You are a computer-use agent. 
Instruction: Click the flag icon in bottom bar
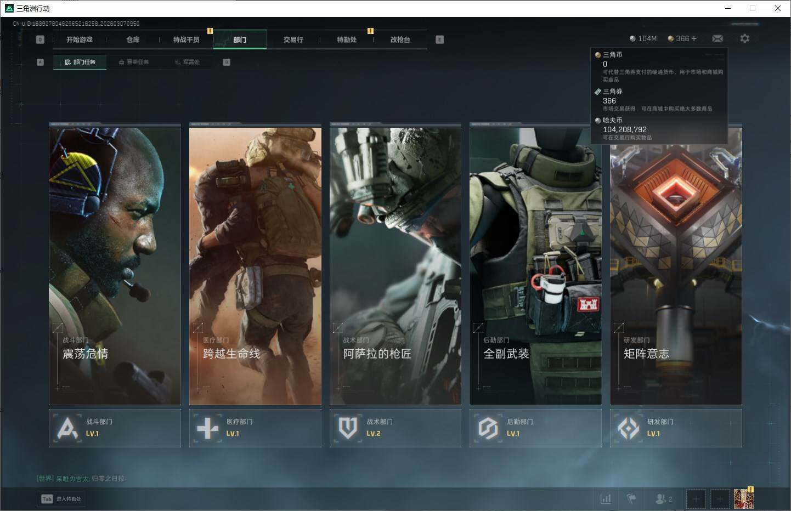pyautogui.click(x=631, y=499)
